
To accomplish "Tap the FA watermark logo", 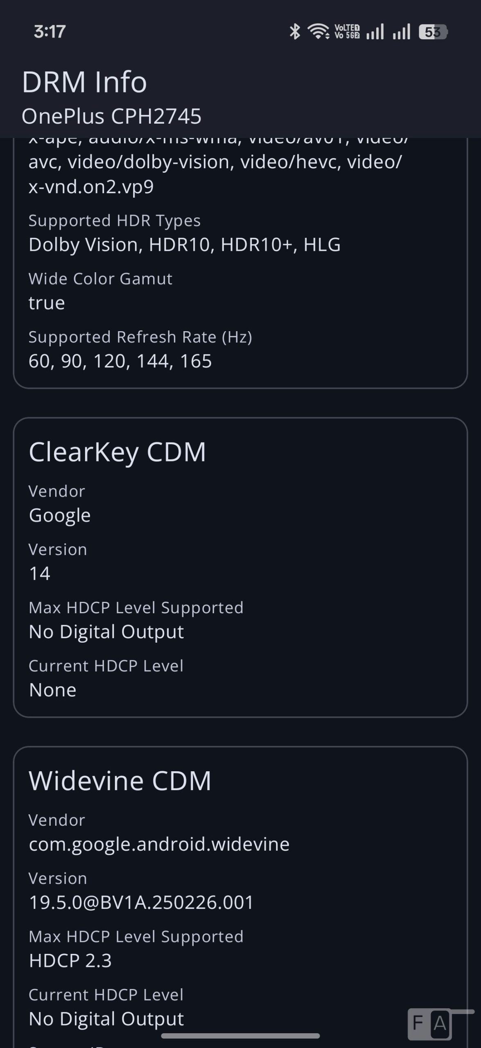I will click(x=430, y=1024).
